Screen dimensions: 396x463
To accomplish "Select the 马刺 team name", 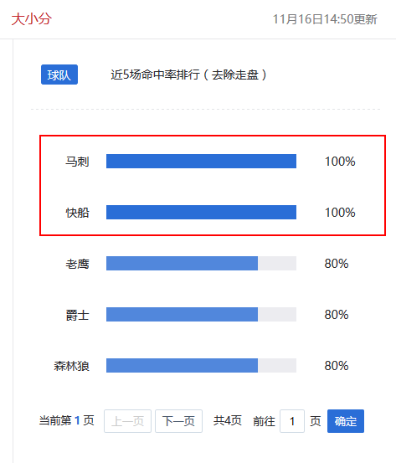I will 77,162.
